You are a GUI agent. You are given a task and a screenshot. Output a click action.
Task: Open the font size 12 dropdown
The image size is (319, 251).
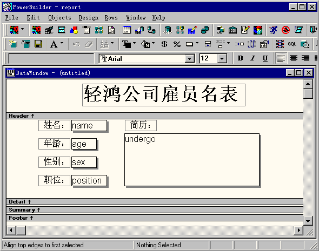point(222,59)
